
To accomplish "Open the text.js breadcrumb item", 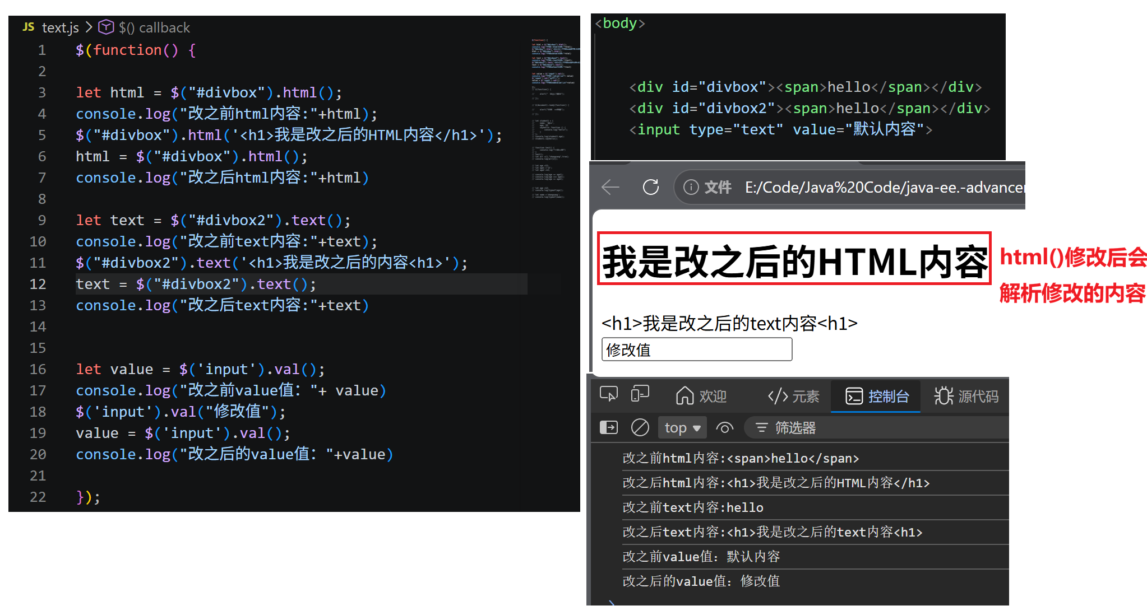I will (60, 27).
